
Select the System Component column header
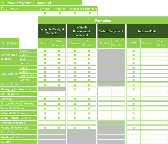(111, 31)
